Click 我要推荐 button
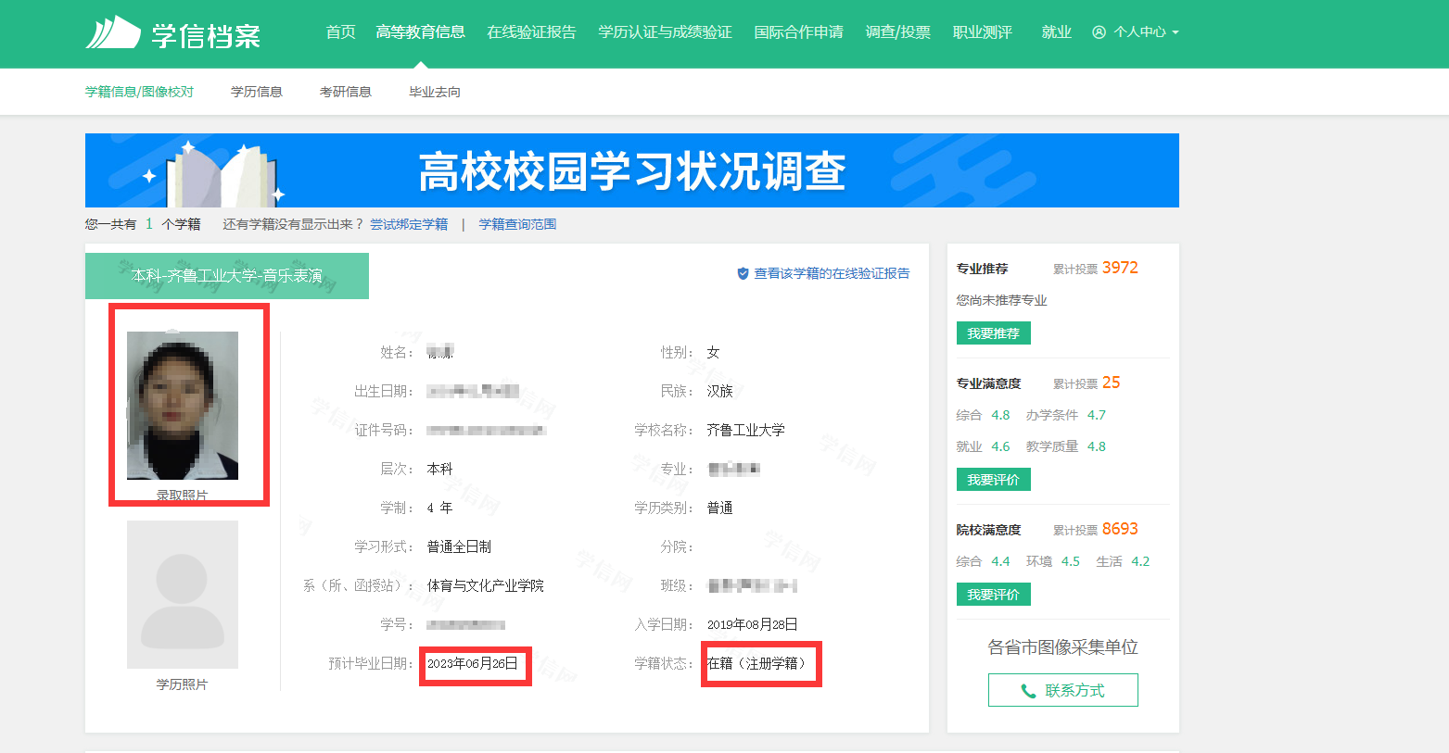This screenshot has width=1449, height=753. 994,333
